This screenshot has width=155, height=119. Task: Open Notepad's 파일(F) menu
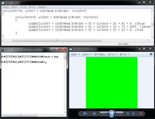tap(6, 7)
